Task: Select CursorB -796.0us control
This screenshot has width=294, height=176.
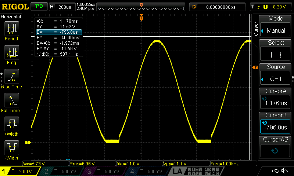Action: click(x=275, y=126)
